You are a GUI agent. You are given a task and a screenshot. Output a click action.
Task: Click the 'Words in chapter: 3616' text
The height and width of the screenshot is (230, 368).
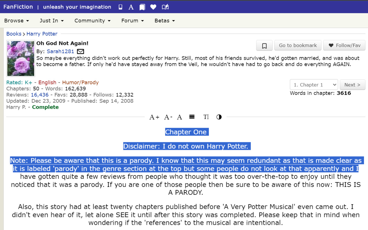point(320,93)
